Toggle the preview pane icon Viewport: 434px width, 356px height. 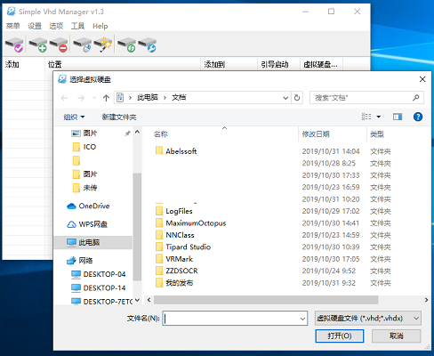[x=398, y=117]
